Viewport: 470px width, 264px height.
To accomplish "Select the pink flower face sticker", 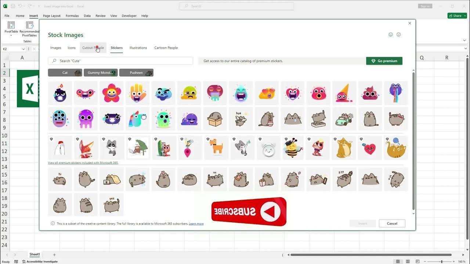I will pos(112,93).
